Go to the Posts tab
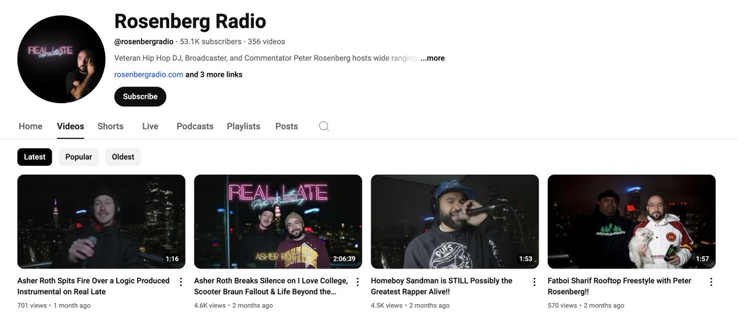 coord(287,126)
